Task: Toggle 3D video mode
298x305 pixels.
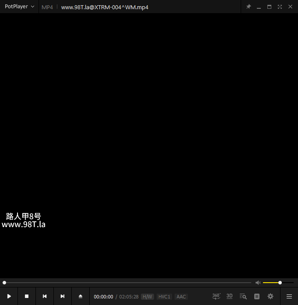Action: (x=230, y=296)
